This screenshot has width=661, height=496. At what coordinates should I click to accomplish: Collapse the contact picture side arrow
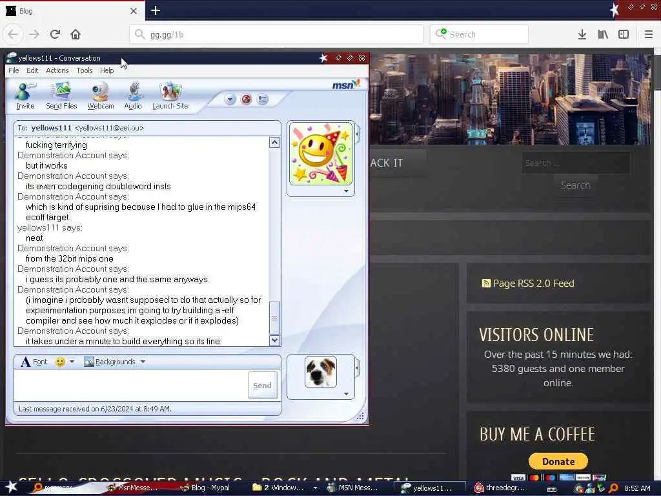357,134
